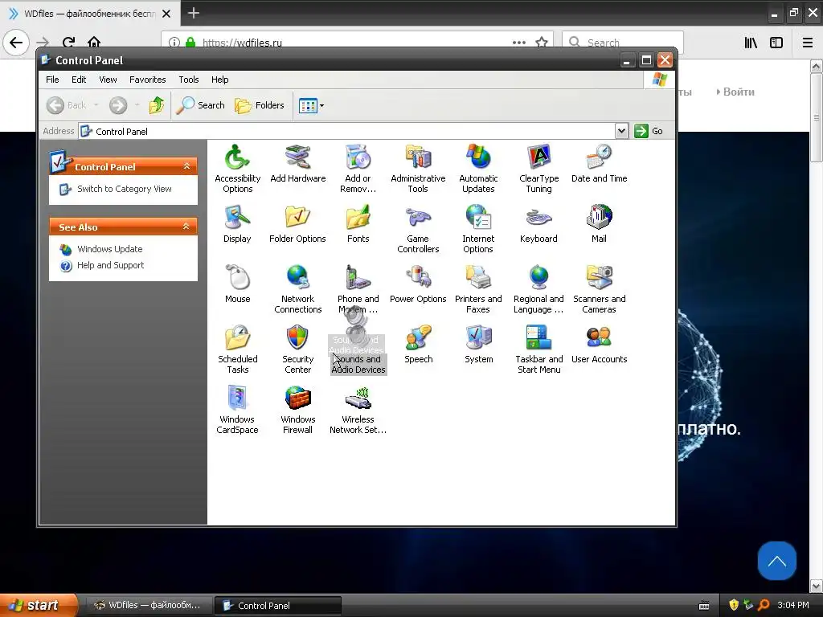Click the Firefox Home button
The height and width of the screenshot is (617, 823).
(94, 42)
